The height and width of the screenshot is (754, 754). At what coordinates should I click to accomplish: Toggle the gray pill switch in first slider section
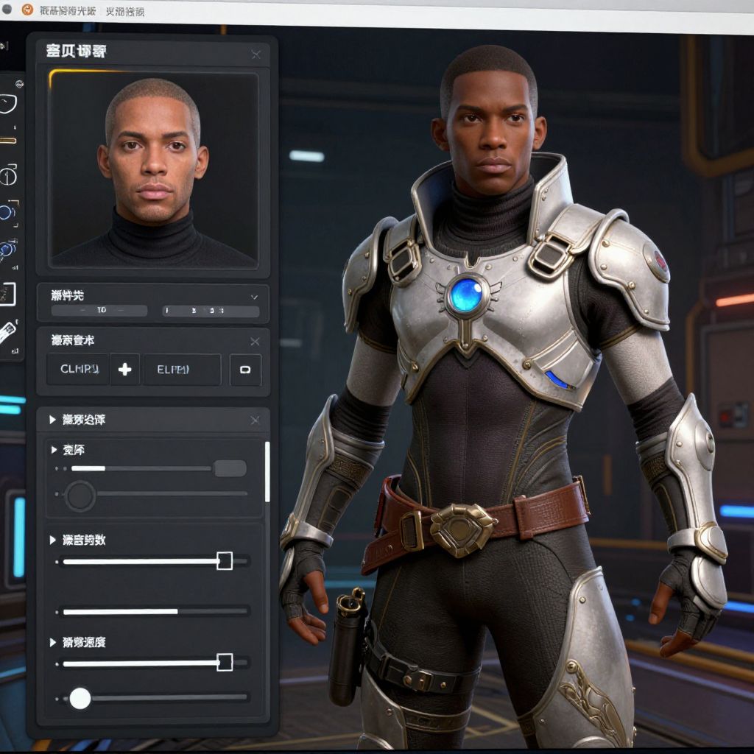coord(230,468)
